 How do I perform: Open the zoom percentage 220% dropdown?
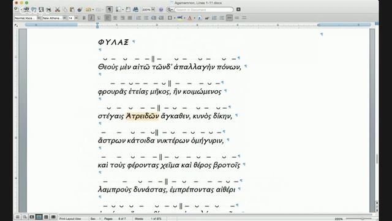point(153,10)
